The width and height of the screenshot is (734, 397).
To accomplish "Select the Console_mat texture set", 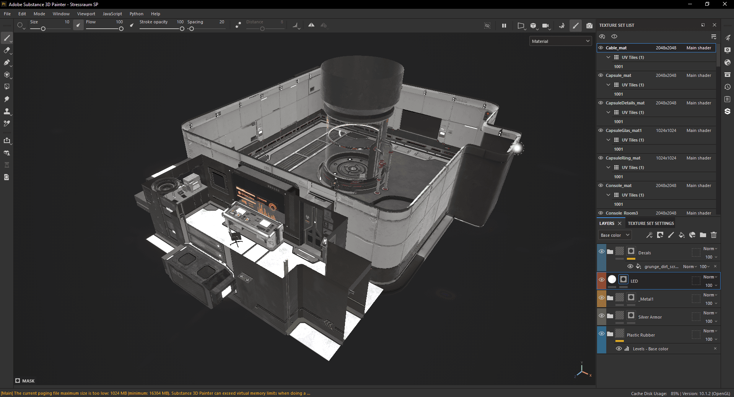I will [618, 185].
